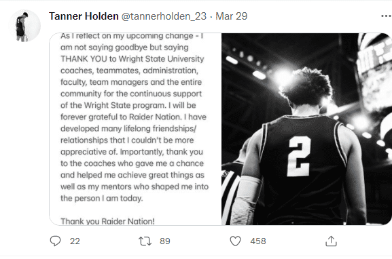This screenshot has height=259, width=392.
Task: Click the "forever grateful to Raider Nation" line
Action: [x=121, y=117]
